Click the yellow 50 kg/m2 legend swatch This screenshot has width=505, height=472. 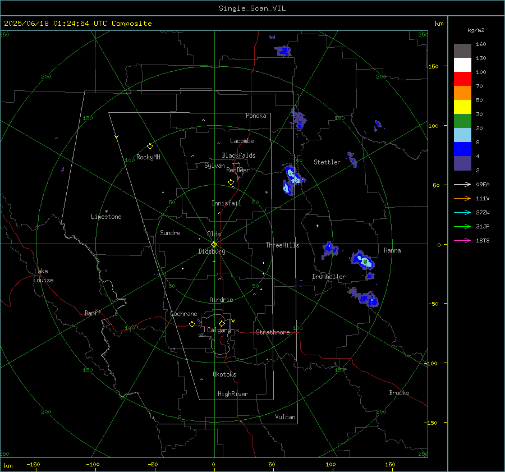pos(462,107)
